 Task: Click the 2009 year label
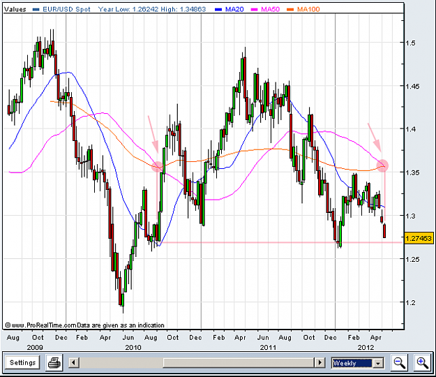[35, 347]
